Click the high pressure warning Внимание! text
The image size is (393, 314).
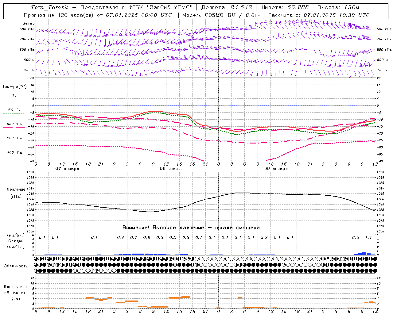(191, 228)
